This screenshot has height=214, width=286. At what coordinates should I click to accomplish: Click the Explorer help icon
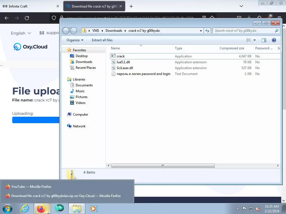[x=274, y=40]
